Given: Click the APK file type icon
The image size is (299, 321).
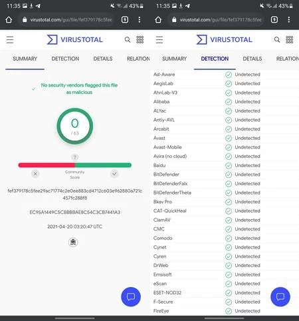Looking at the screenshot, I should pos(73,242).
